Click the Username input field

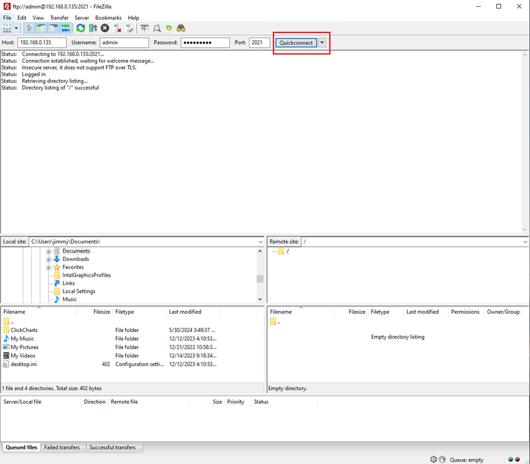pyautogui.click(x=124, y=42)
